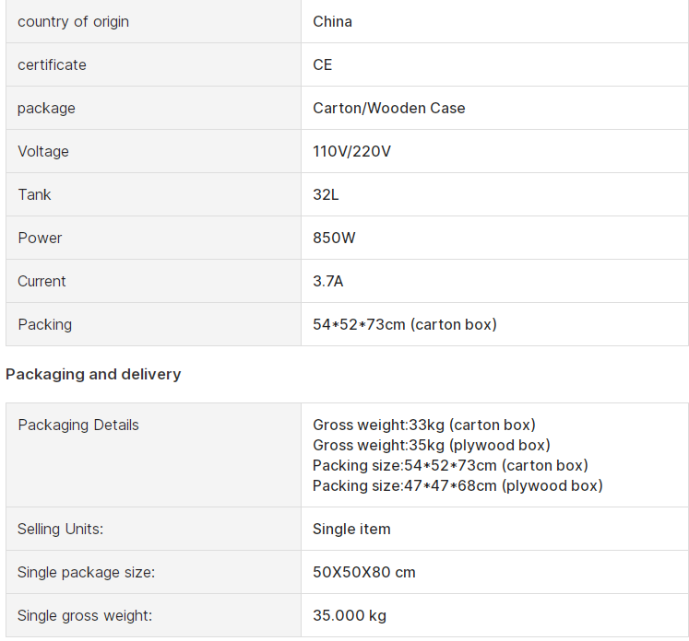This screenshot has width=689, height=641.
Task: Click the "32L" tank capacity value
Action: 327,194
